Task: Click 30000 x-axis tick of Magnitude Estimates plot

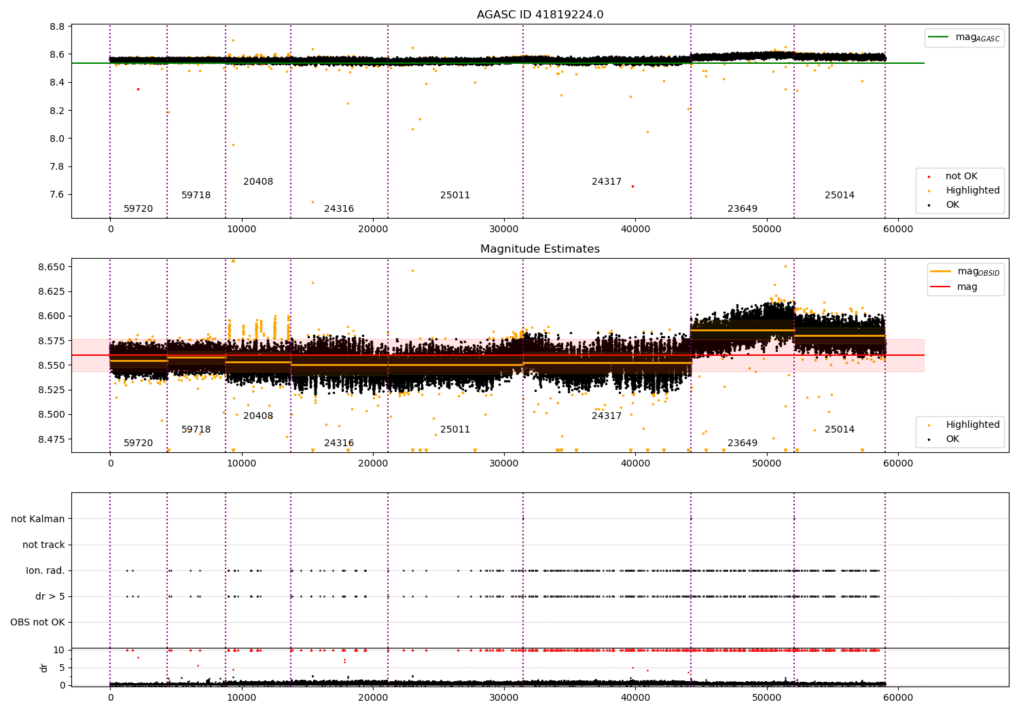Action: tap(504, 463)
